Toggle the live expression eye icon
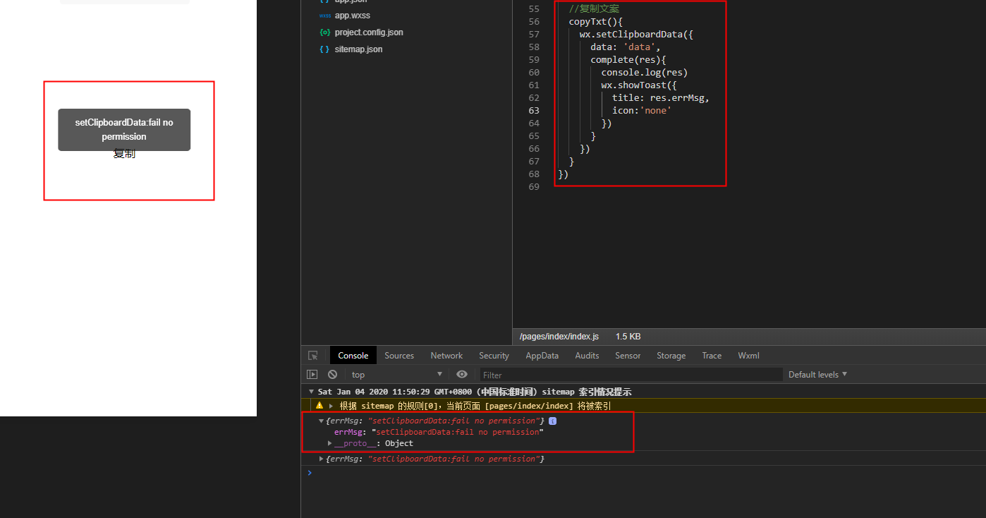The width and height of the screenshot is (986, 518). pos(462,375)
